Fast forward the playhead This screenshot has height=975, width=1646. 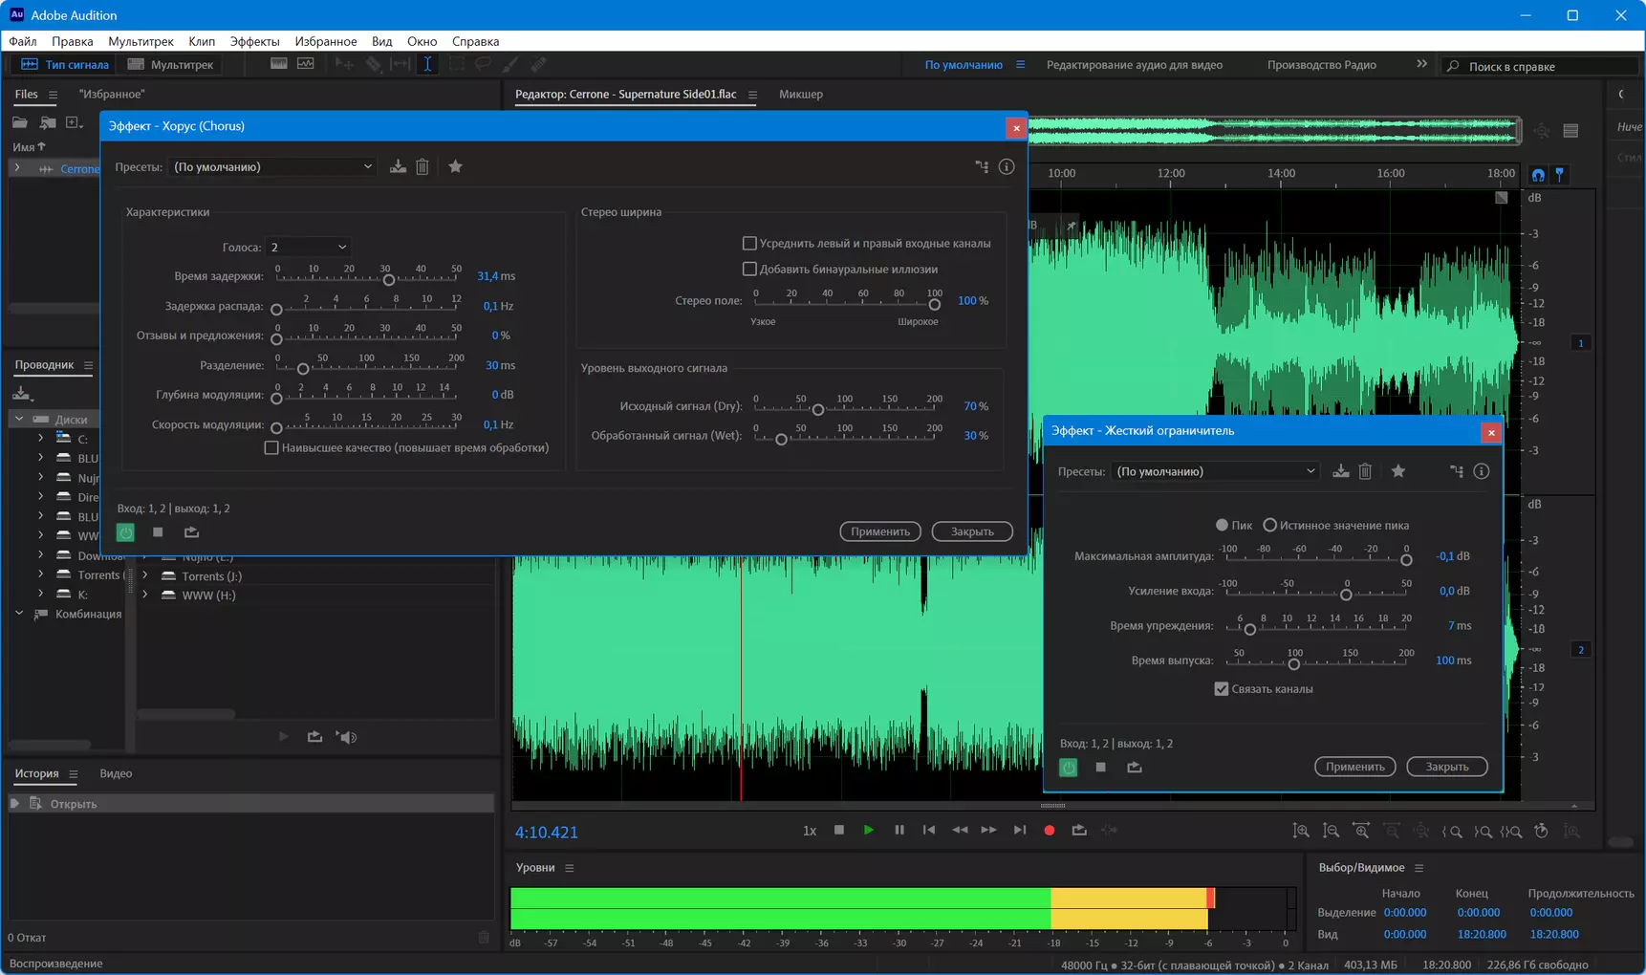pyautogui.click(x=989, y=830)
